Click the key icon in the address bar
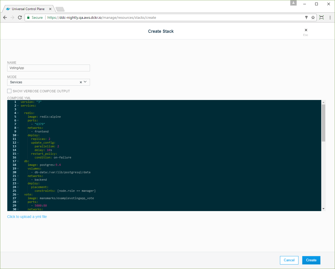The height and width of the screenshot is (269, 335). point(306,17)
